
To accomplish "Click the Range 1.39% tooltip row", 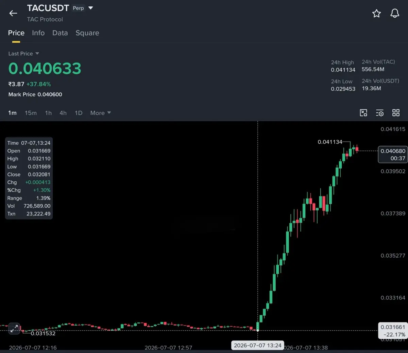I will pos(29,198).
